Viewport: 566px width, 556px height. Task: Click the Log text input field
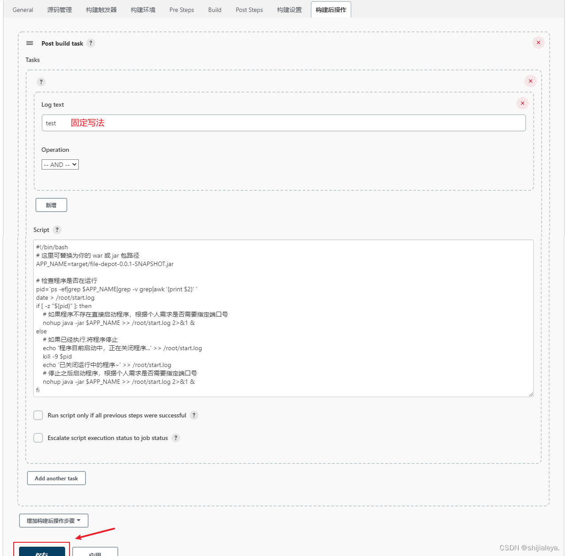tap(284, 123)
